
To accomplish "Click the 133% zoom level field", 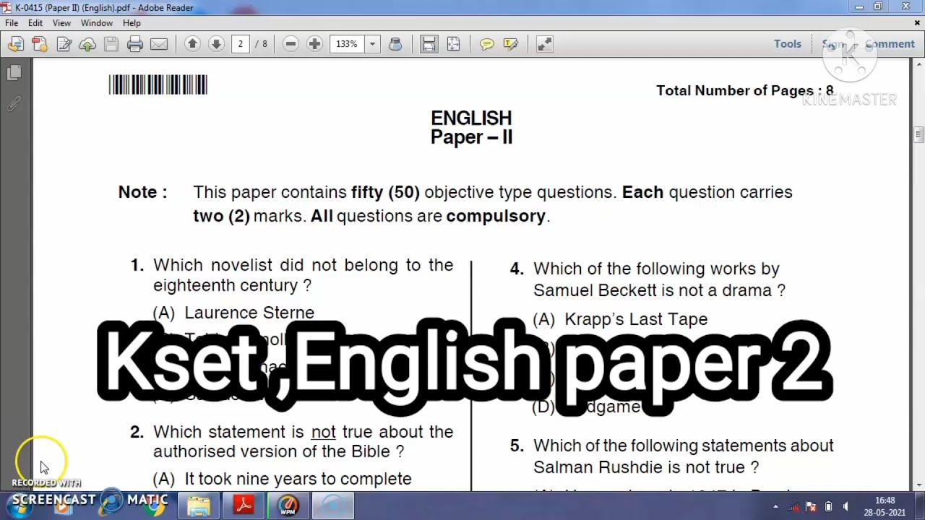I will (x=348, y=44).
